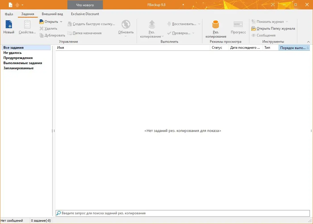Image resolution: width=313 pixels, height=224 pixels.
Task: Select Не удалось filter
Action: (x=13, y=53)
